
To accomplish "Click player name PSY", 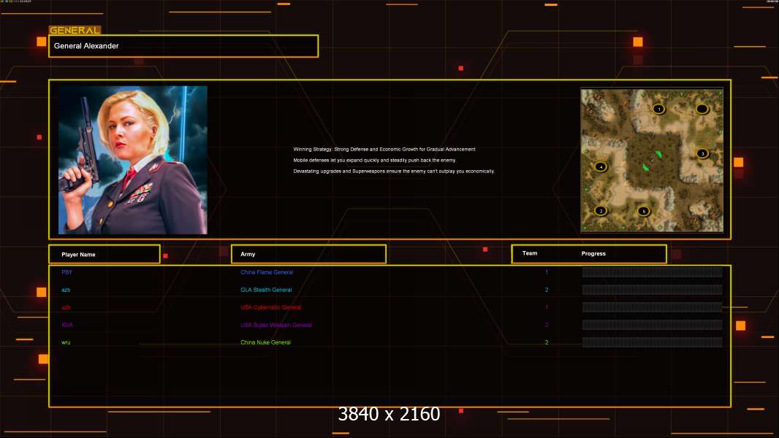I will tap(67, 272).
